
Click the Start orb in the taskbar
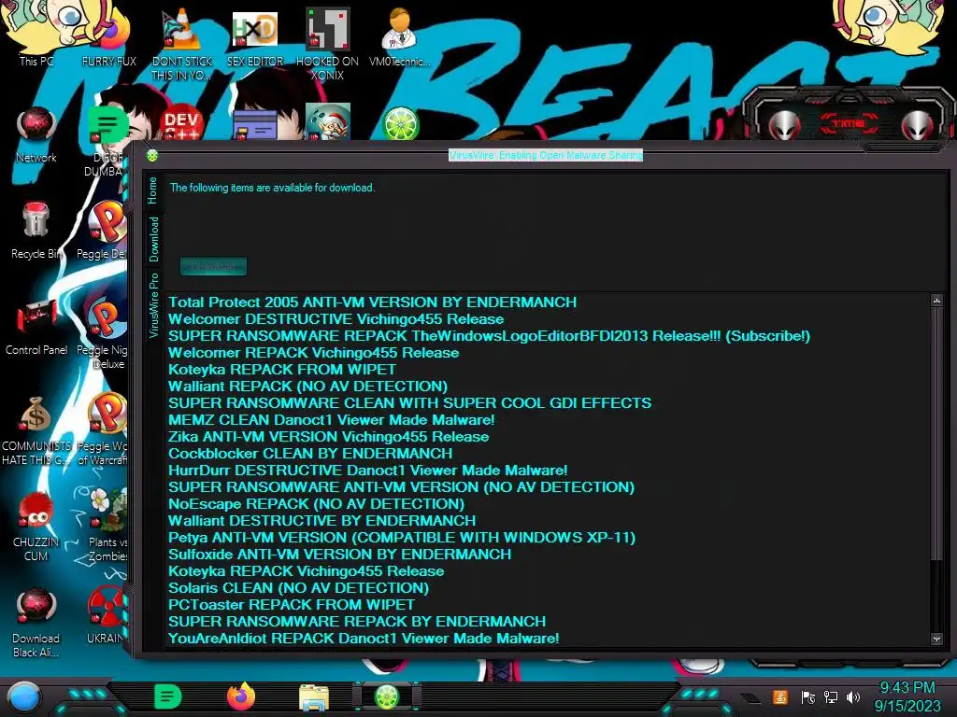click(x=23, y=696)
